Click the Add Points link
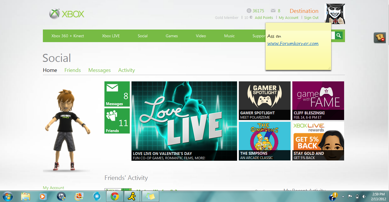The height and width of the screenshot is (202, 389). [x=264, y=17]
